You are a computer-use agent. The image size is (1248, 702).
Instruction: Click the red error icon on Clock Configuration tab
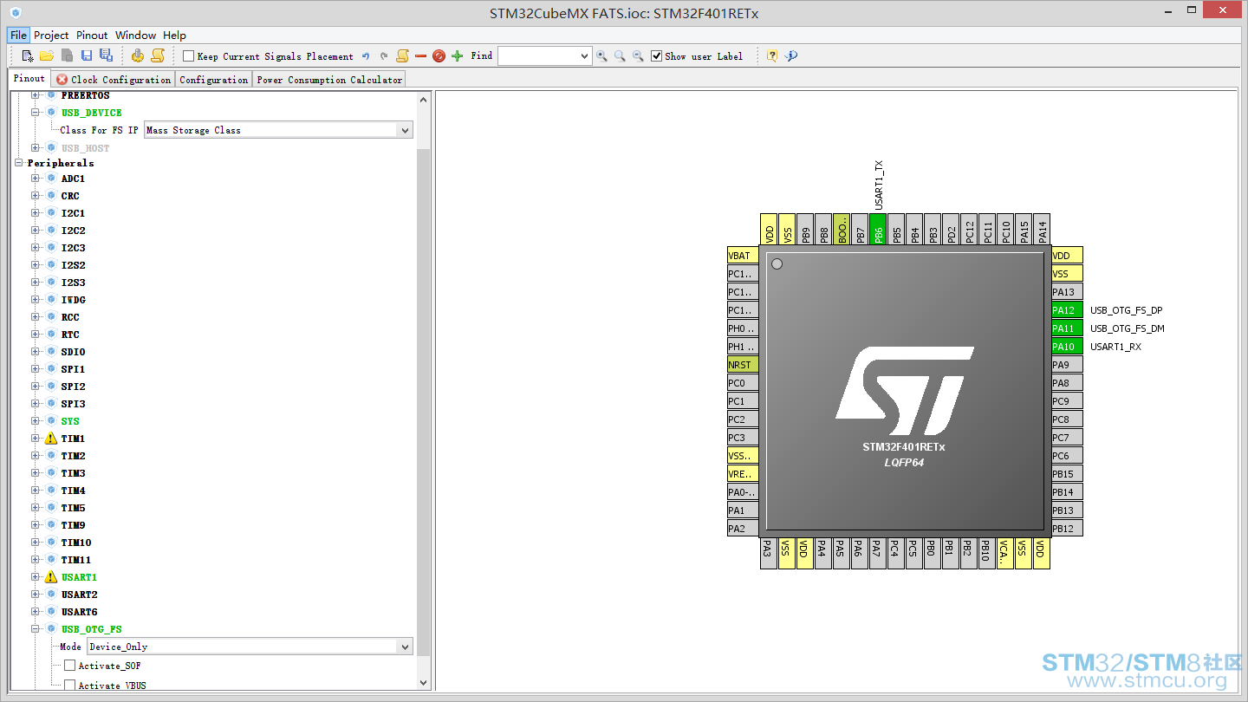point(62,80)
